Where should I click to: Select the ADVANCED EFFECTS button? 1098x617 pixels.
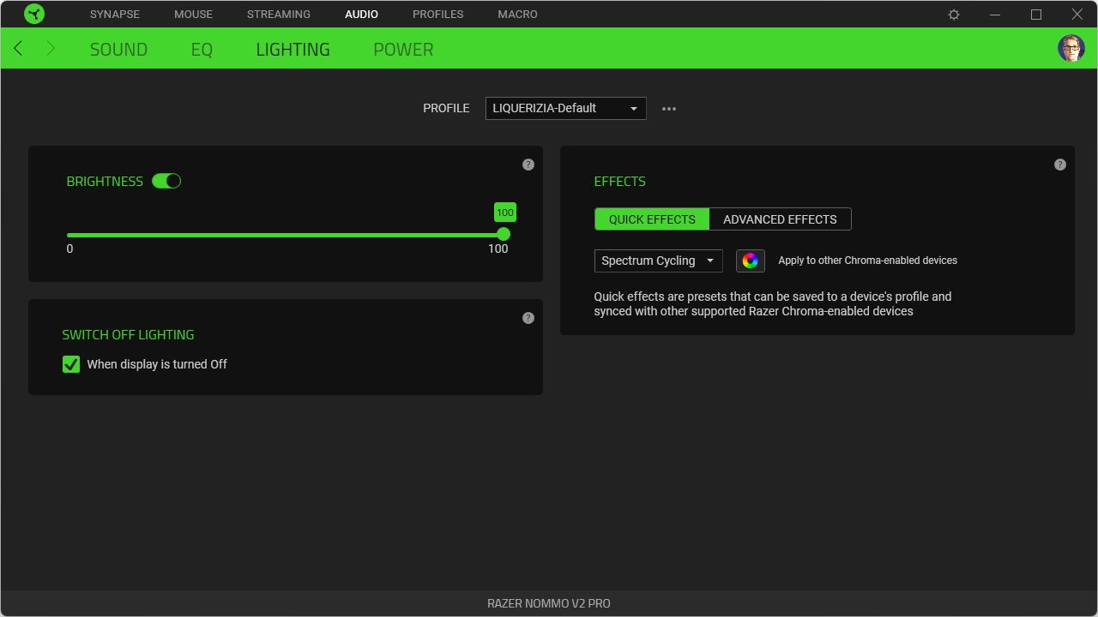[780, 219]
